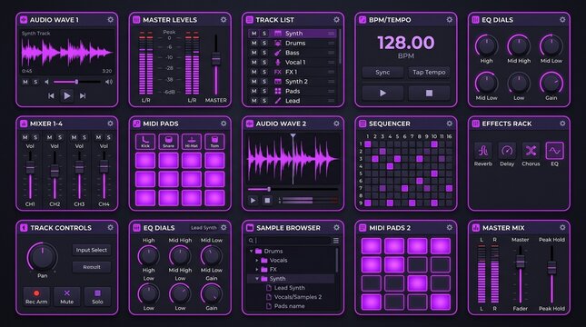Click the list view icon in Sample Browser
The image size is (586, 327).
(336, 241)
